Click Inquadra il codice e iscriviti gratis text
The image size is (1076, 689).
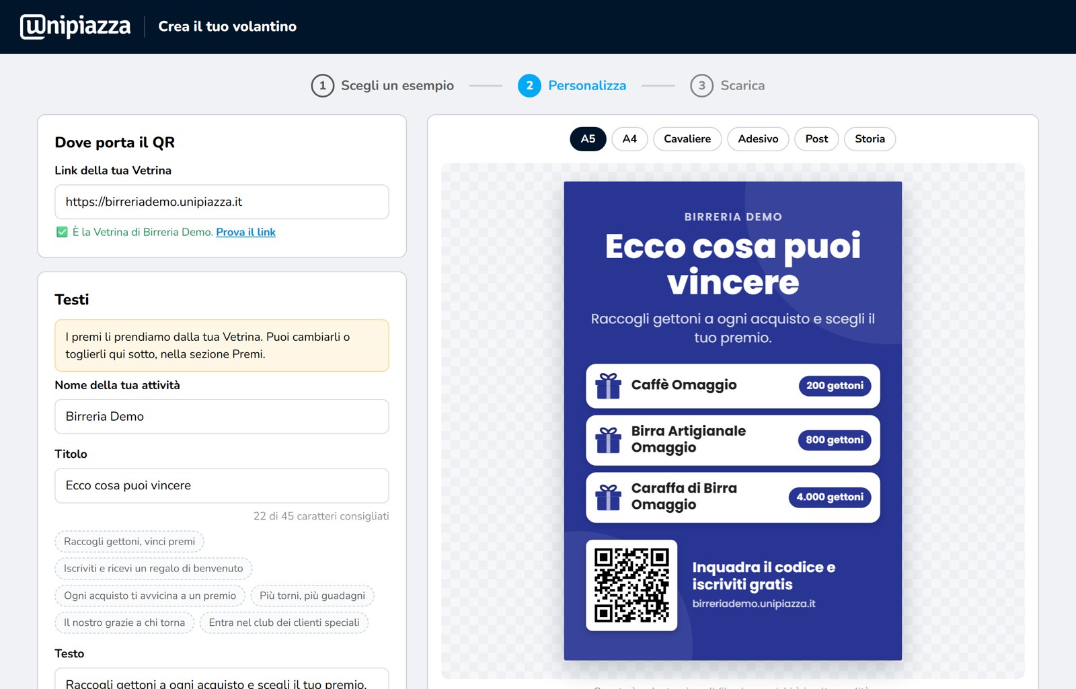(764, 576)
